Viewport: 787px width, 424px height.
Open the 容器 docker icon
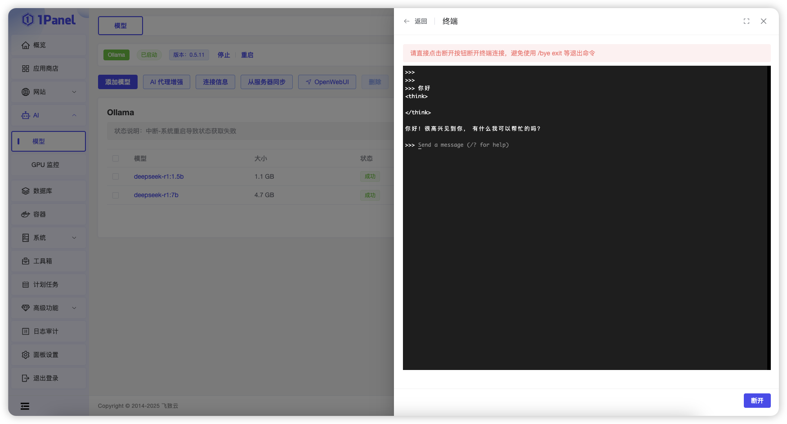[26, 214]
